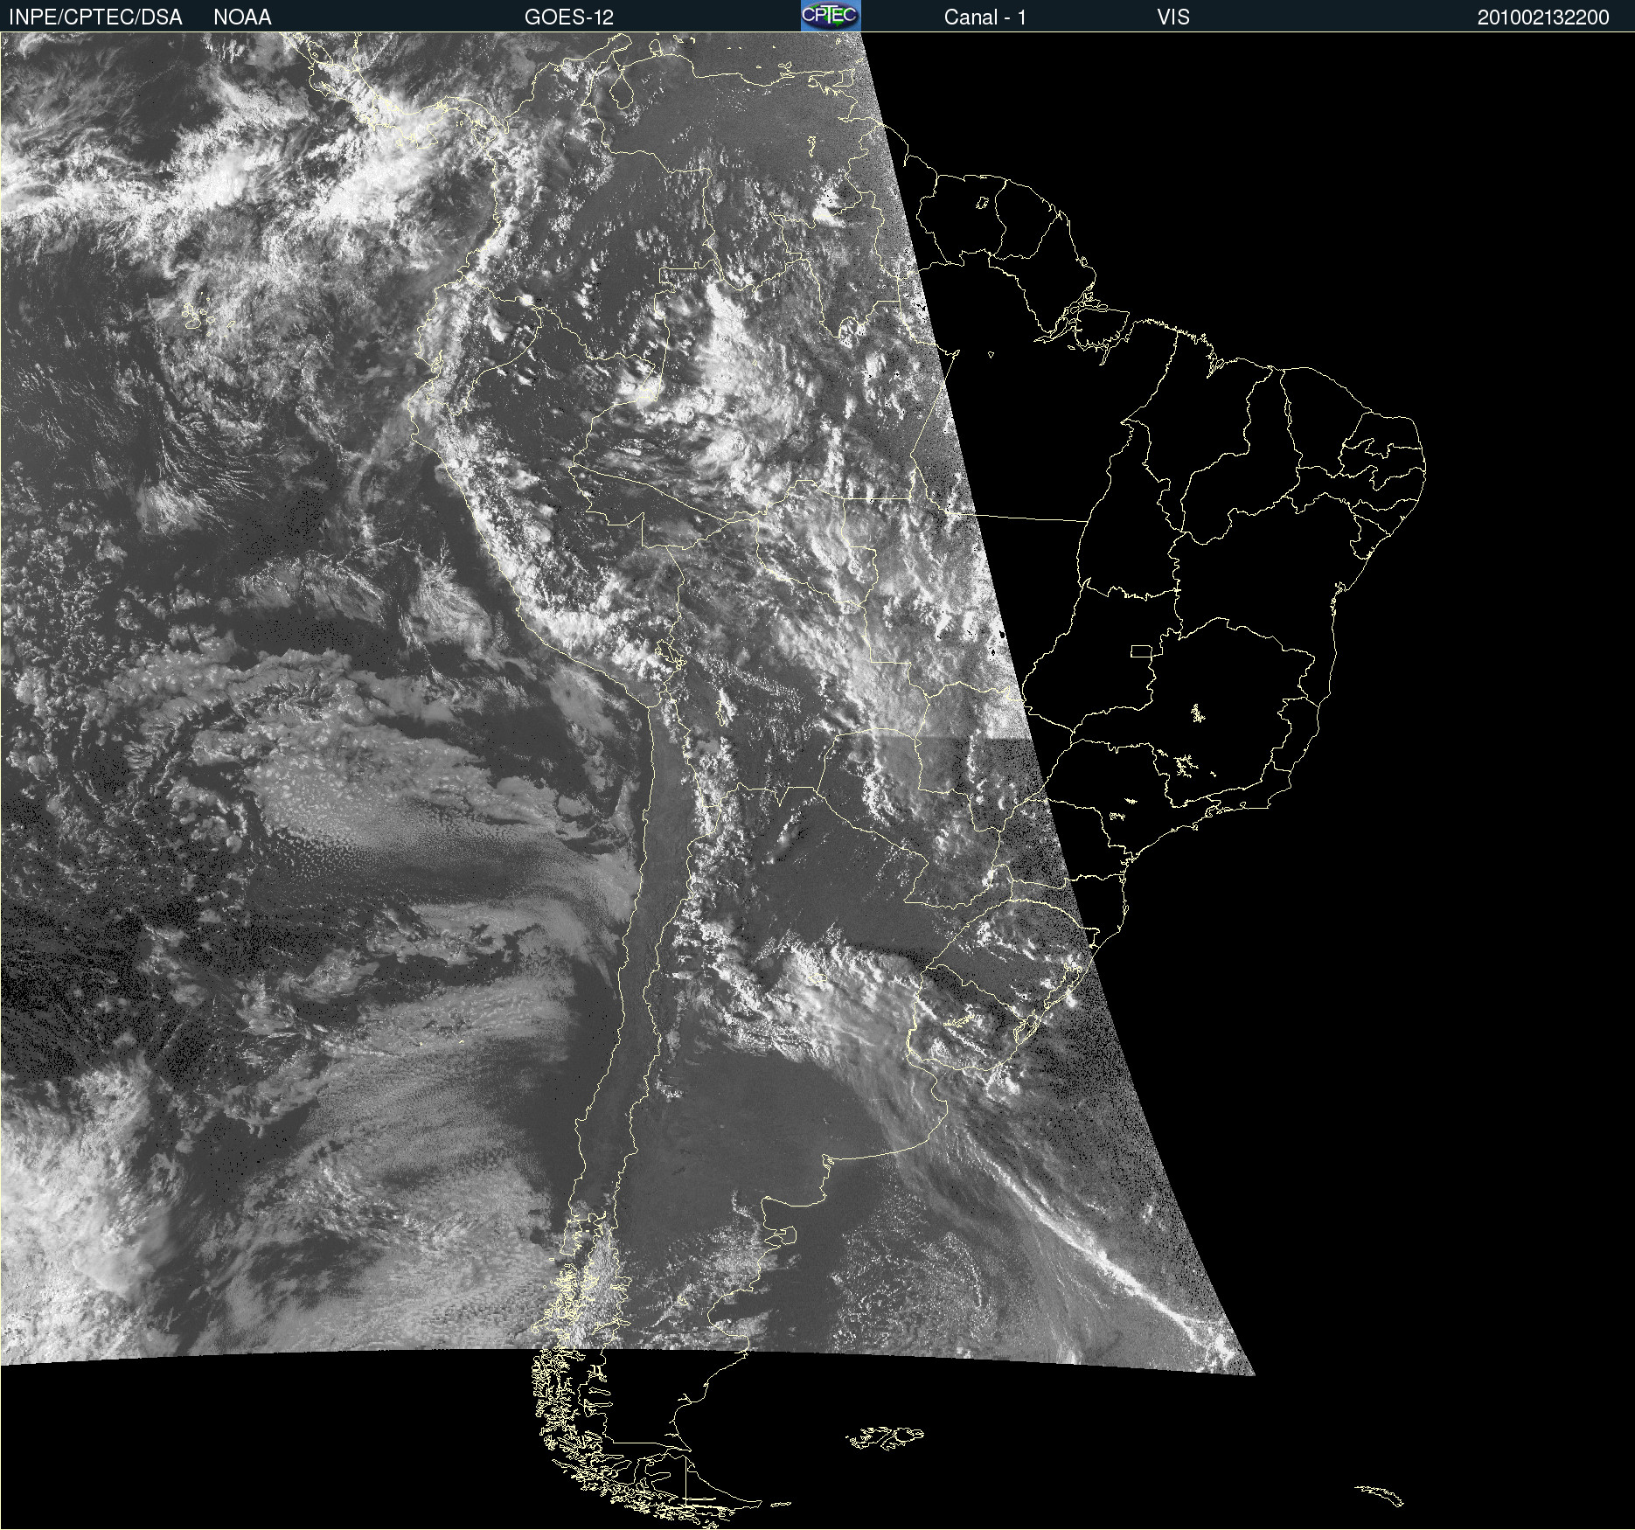The width and height of the screenshot is (1635, 1530).
Task: Click the Canal - 1 label
Action: click(x=984, y=17)
